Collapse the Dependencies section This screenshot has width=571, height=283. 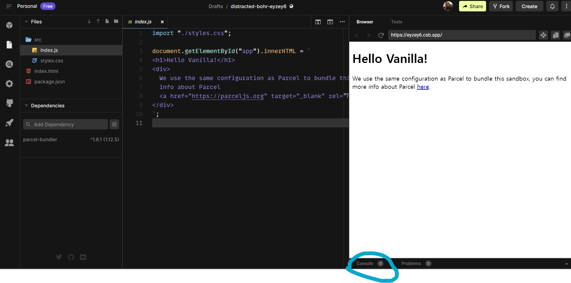point(26,106)
